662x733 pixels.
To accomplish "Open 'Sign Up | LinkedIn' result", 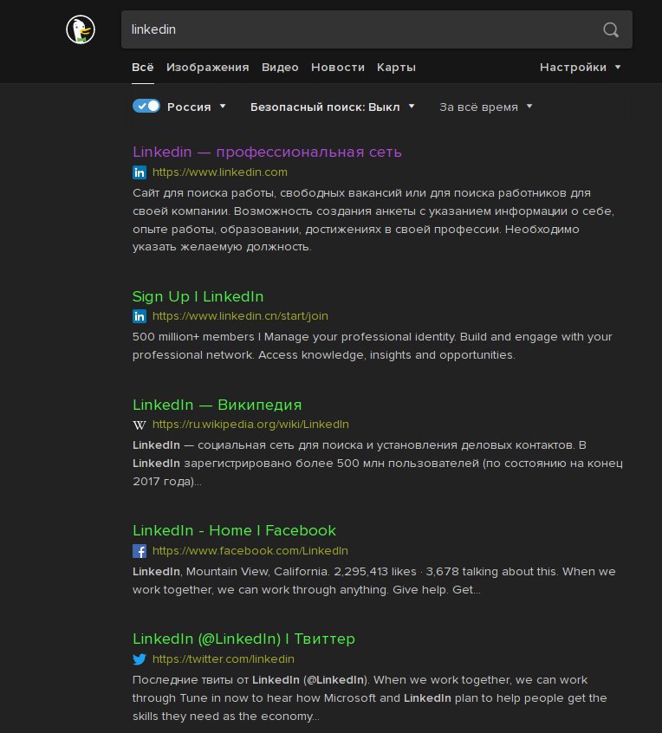I will click(198, 296).
